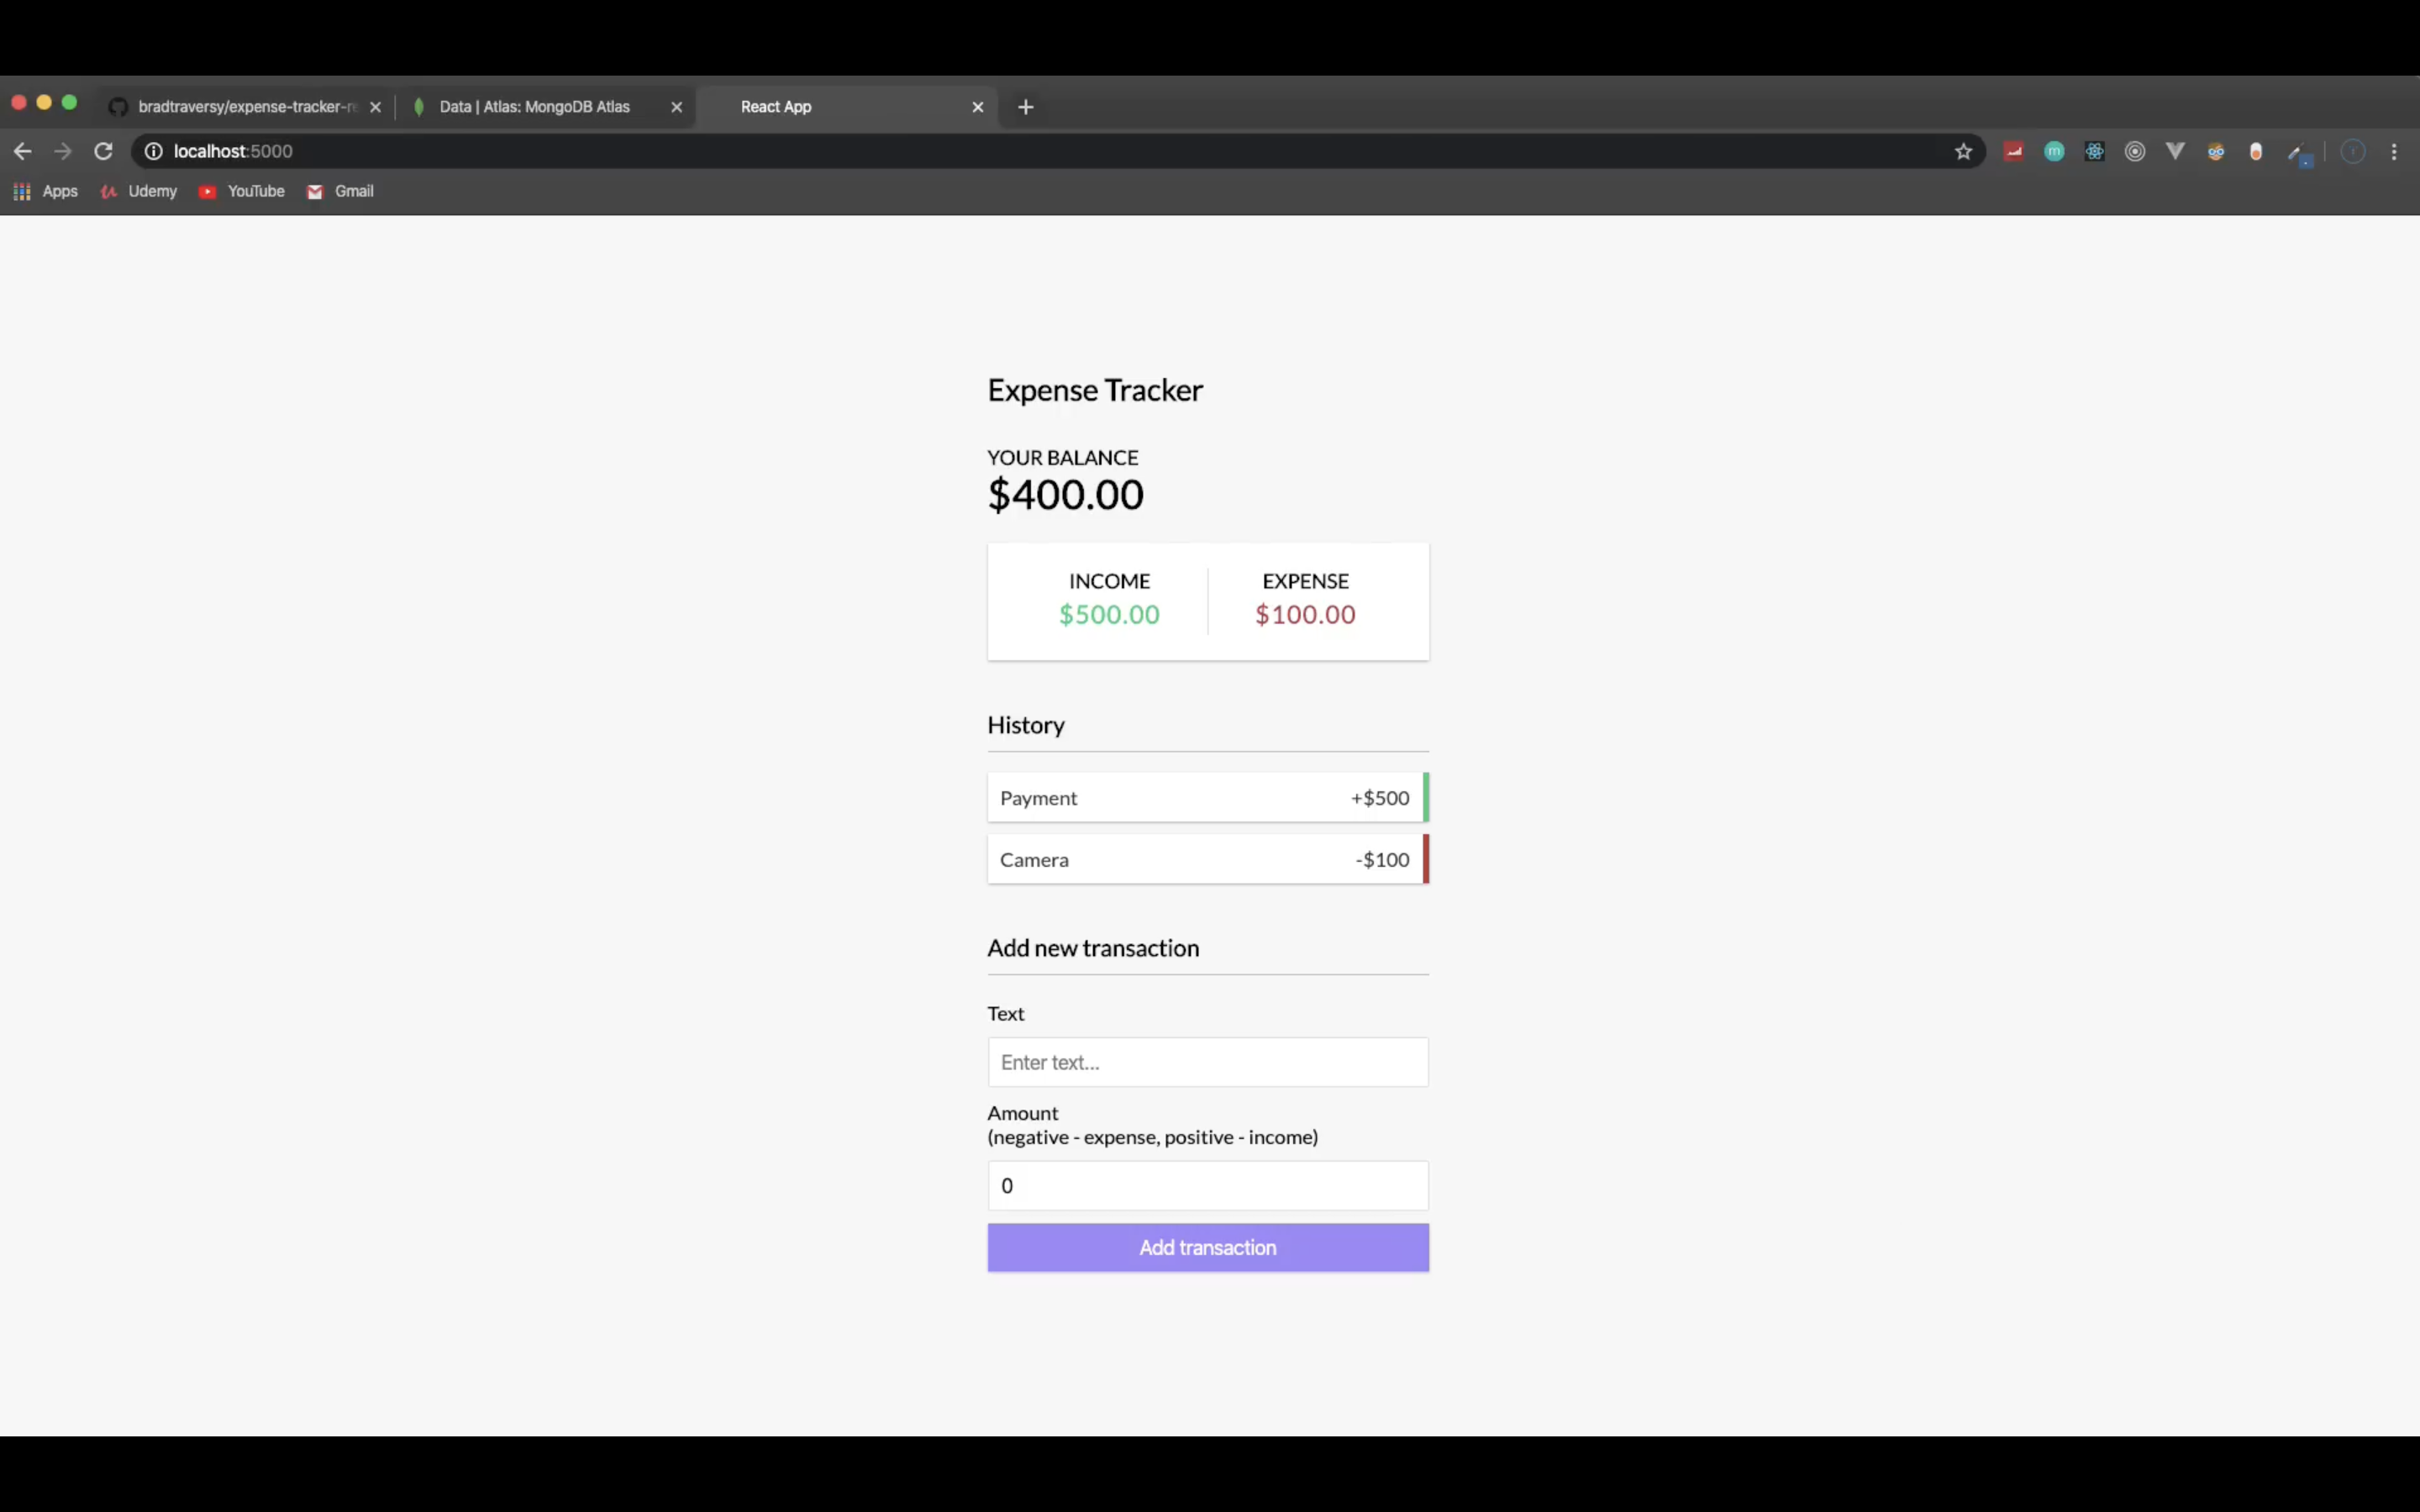The height and width of the screenshot is (1512, 2420).
Task: Click the red chart extension icon
Action: (x=2014, y=151)
